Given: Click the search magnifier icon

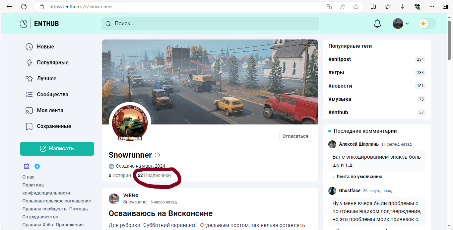Looking at the screenshot, I should click(108, 24).
